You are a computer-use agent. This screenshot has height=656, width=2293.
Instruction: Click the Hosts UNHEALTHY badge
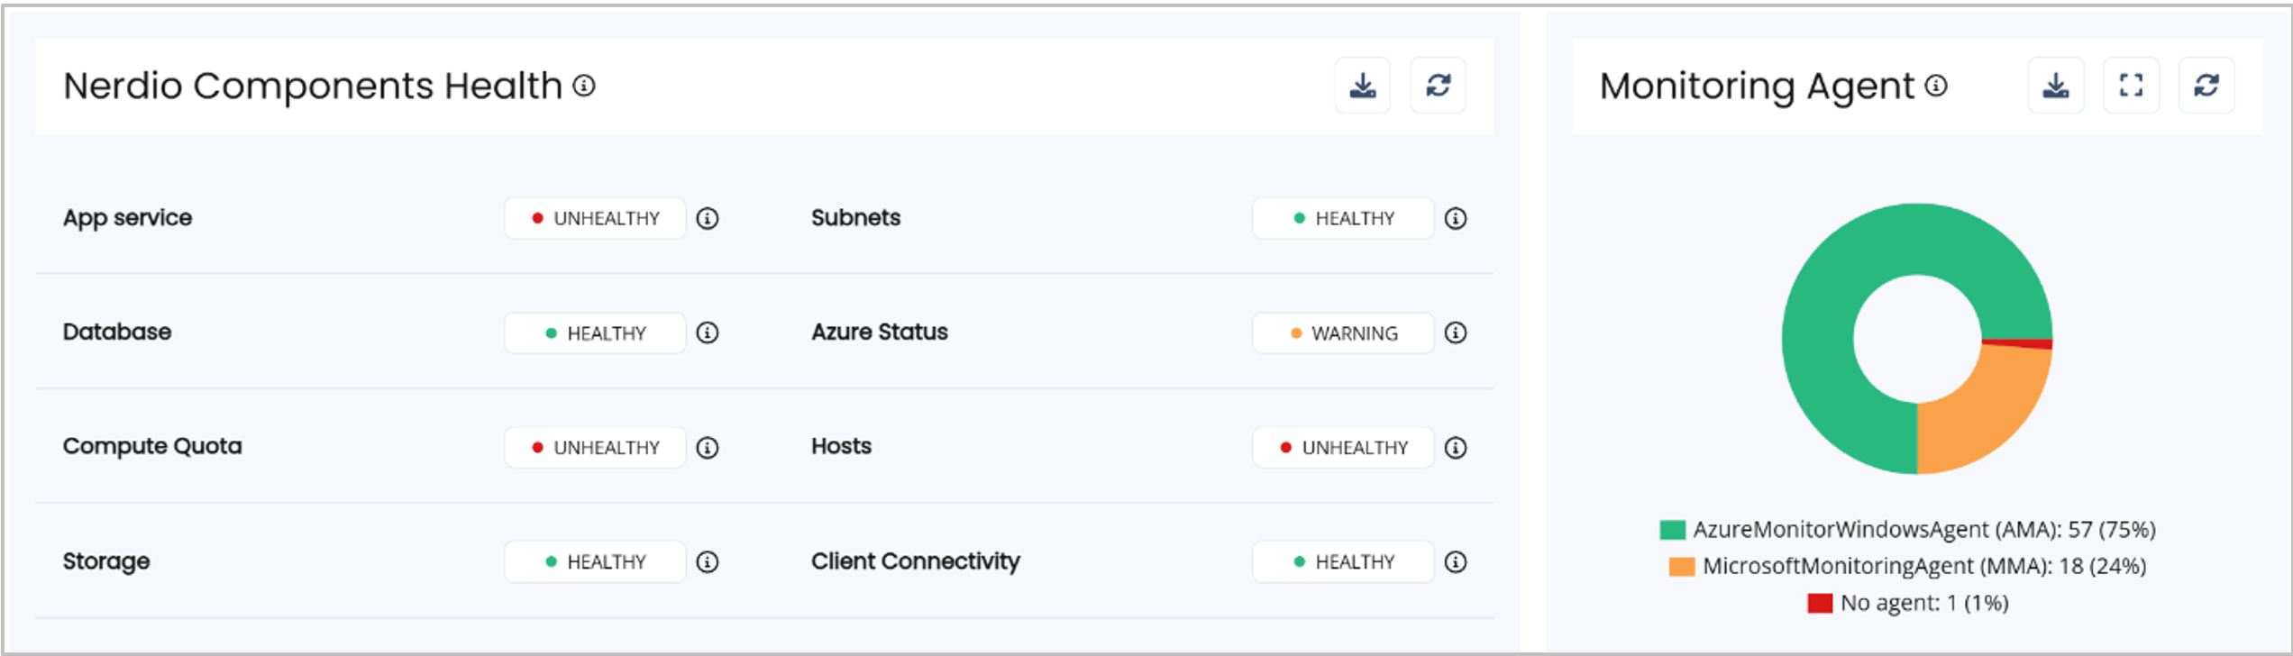point(1343,448)
